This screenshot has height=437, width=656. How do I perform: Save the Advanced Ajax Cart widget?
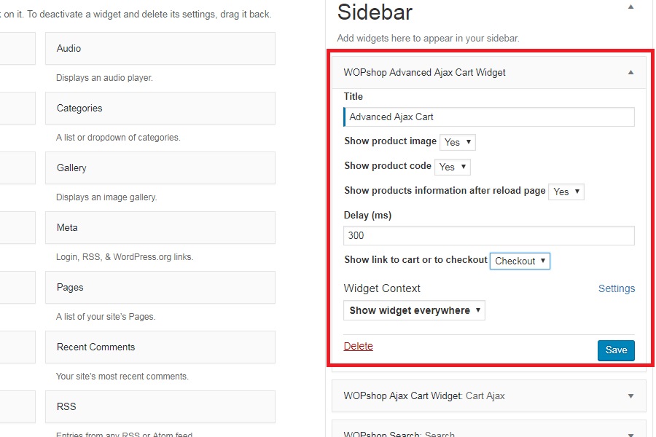click(x=616, y=350)
